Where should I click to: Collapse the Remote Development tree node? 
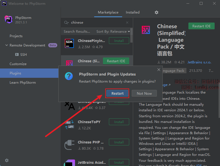coord(6,45)
